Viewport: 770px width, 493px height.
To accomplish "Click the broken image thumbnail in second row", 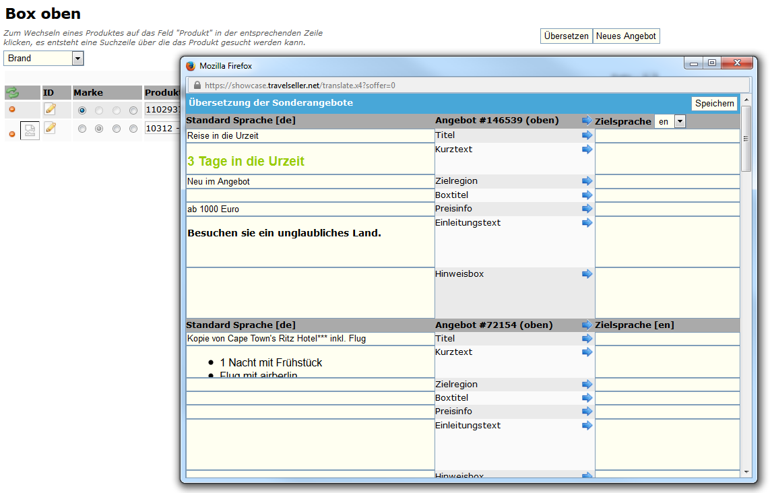I will pos(30,131).
